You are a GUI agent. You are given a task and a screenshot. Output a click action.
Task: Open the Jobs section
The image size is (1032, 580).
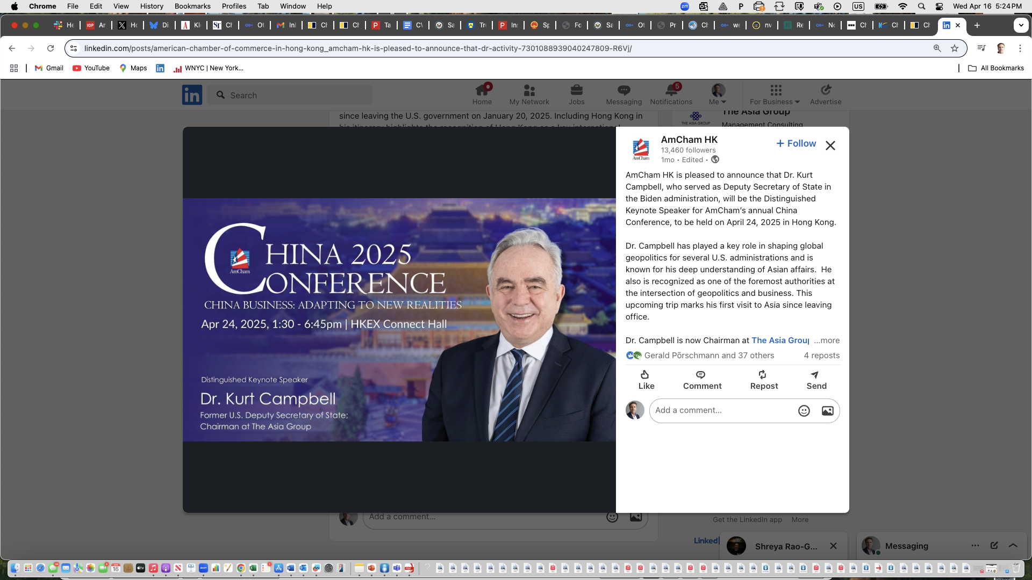pos(577,95)
